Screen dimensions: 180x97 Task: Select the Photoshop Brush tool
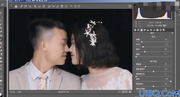coord(1,39)
